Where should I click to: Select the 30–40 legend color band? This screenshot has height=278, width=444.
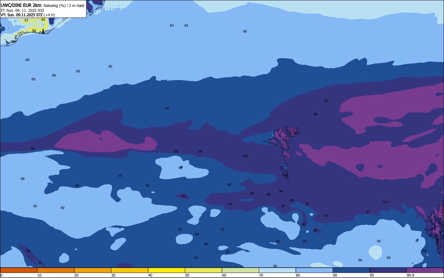point(129,270)
